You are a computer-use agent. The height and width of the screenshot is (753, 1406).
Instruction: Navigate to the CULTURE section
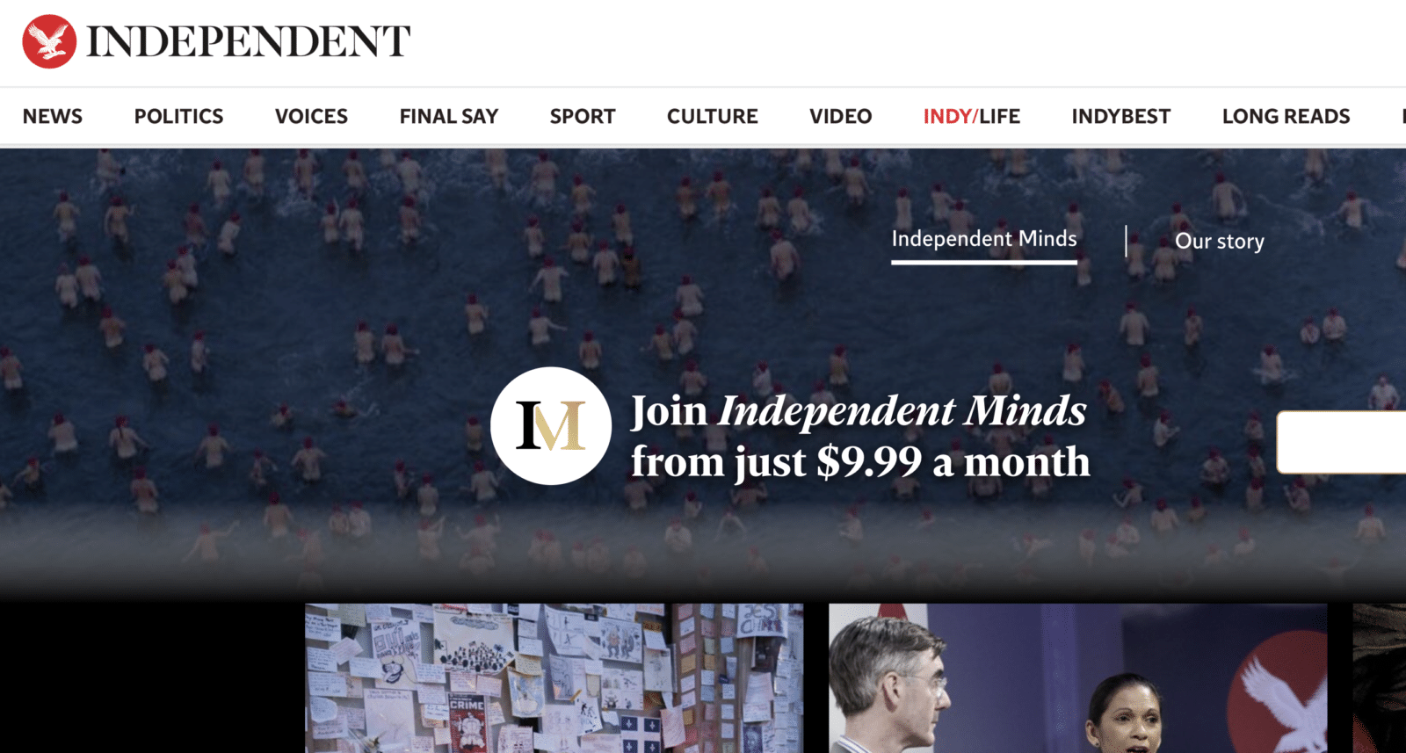point(713,116)
